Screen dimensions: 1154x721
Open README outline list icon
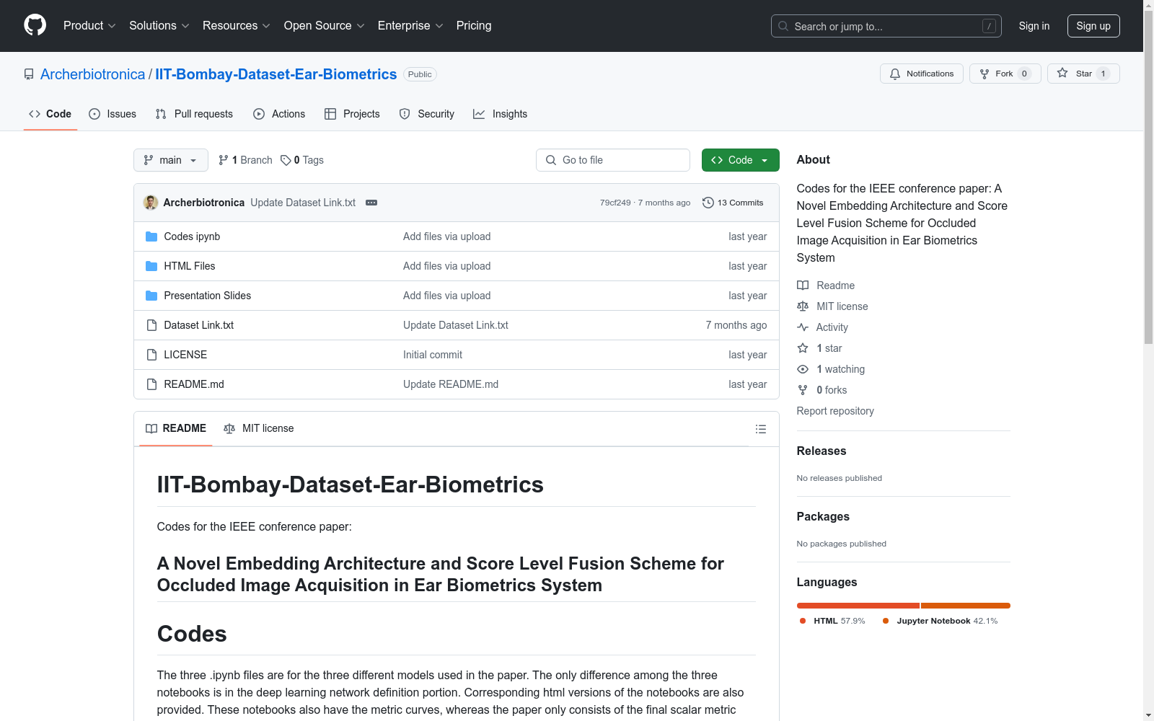click(x=760, y=429)
